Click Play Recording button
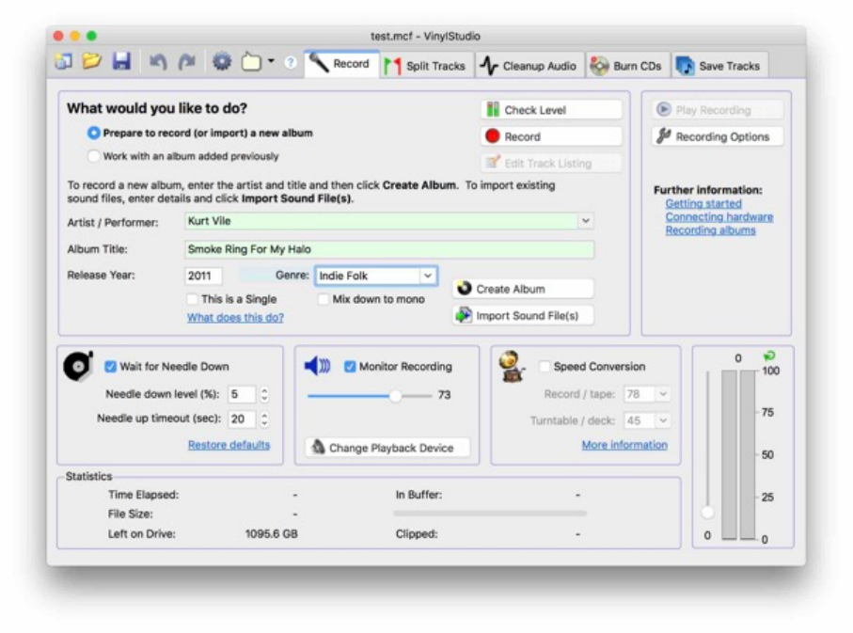The height and width of the screenshot is (633, 853). (718, 110)
